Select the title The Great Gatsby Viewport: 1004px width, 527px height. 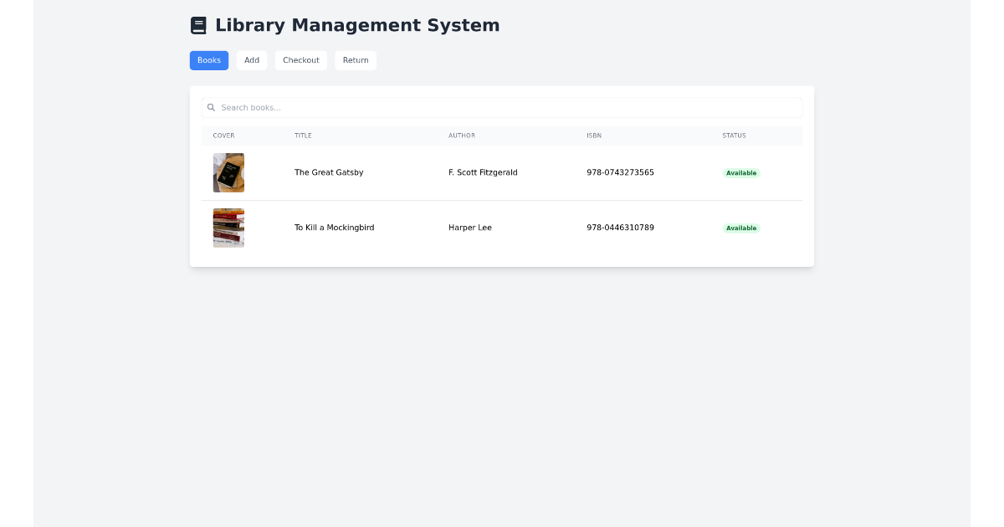[x=329, y=172]
